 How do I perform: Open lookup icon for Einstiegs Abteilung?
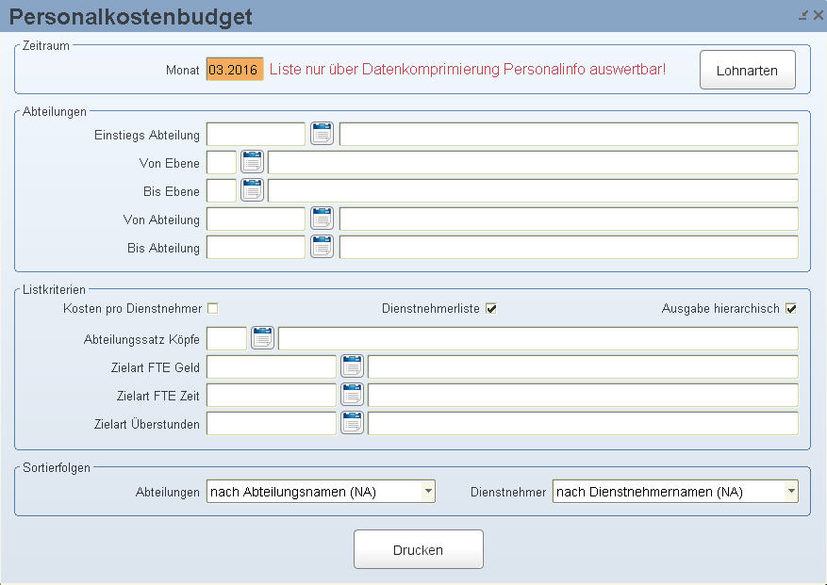pos(322,134)
